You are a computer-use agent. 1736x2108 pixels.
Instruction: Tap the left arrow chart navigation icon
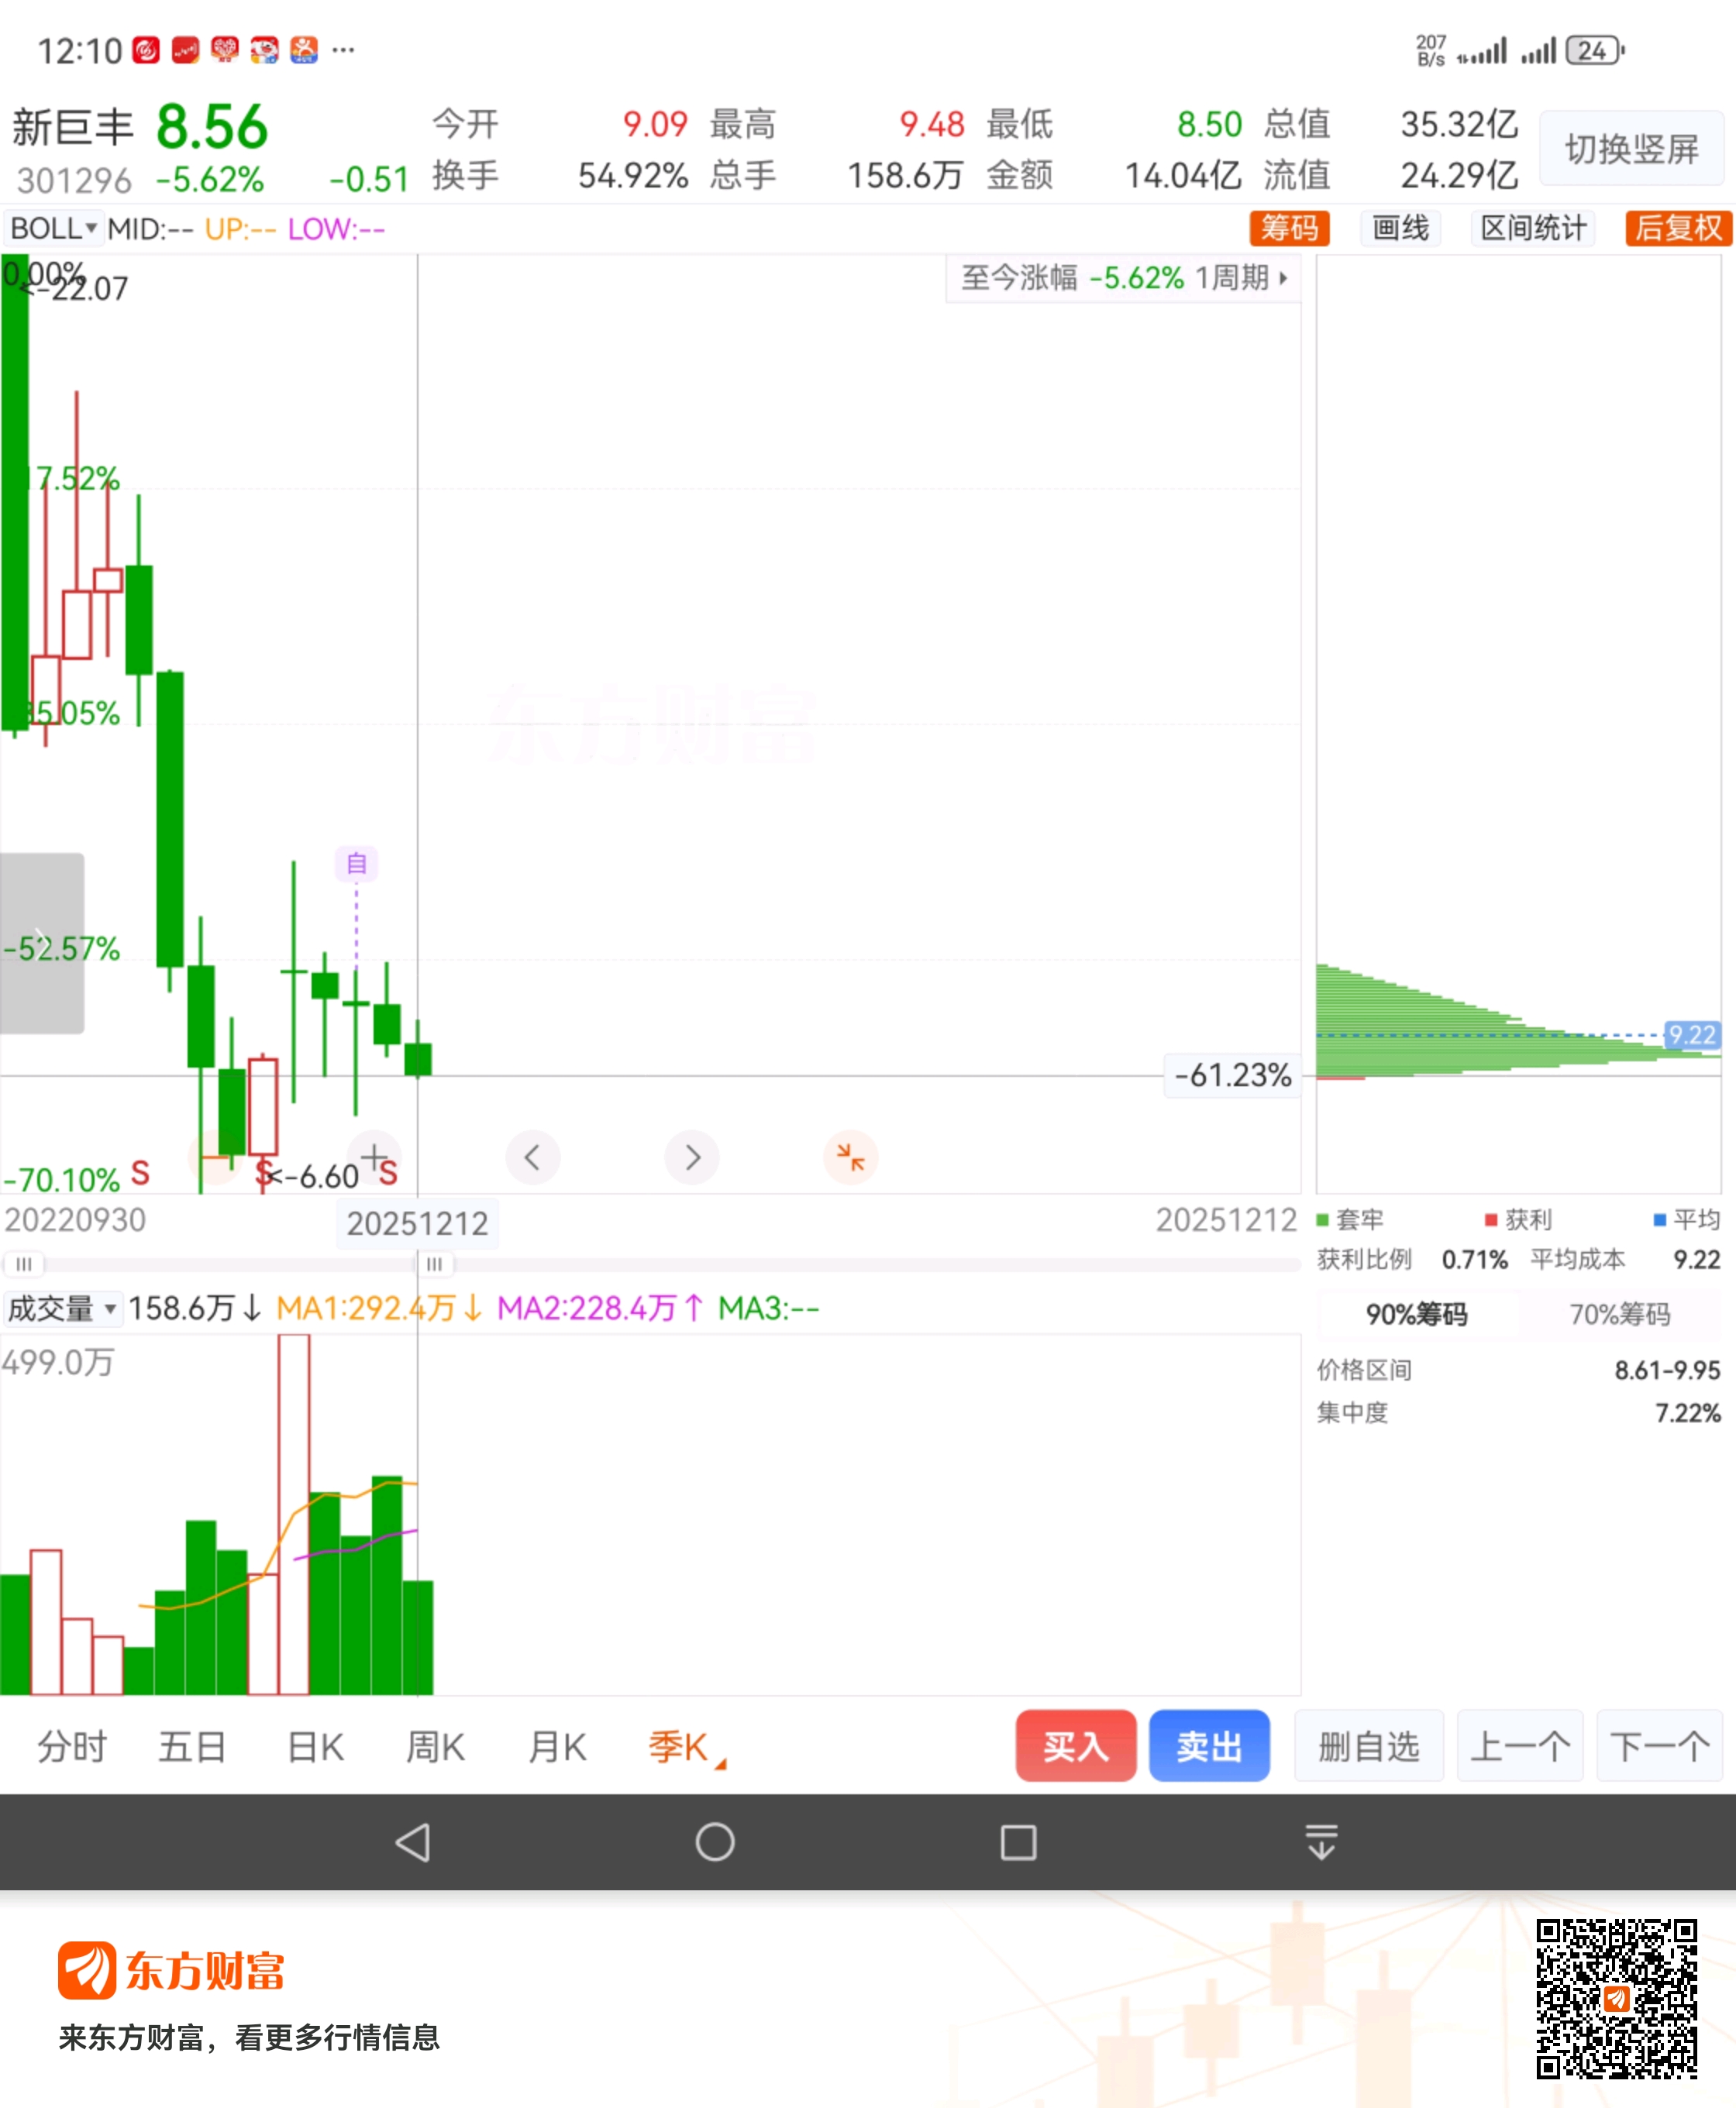point(532,1157)
